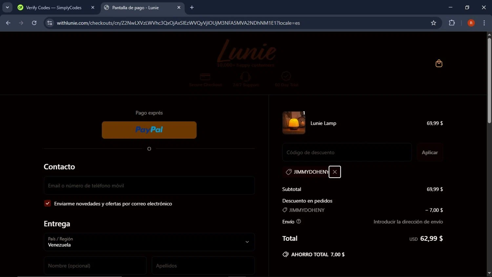
Task: Pay with the PayPal express button
Action: click(x=149, y=130)
